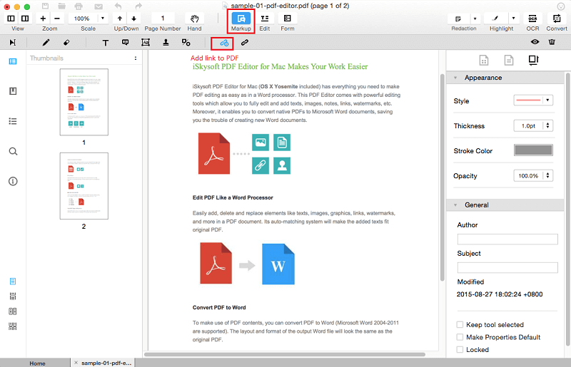Select the Shapes tool
571x367 pixels.
pyautogui.click(x=186, y=43)
